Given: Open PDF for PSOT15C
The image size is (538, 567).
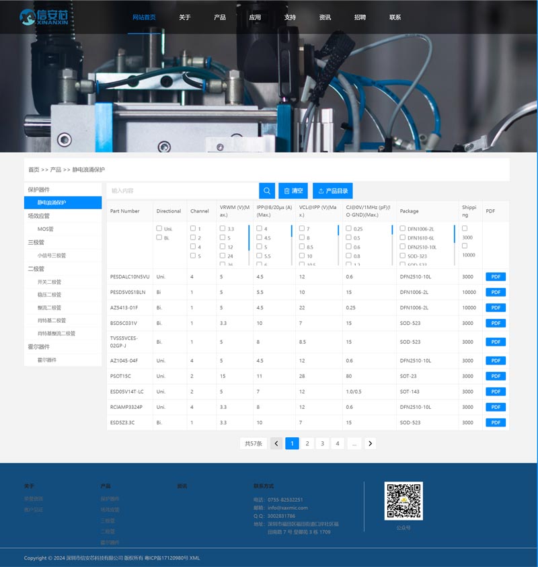Looking at the screenshot, I should [x=496, y=376].
